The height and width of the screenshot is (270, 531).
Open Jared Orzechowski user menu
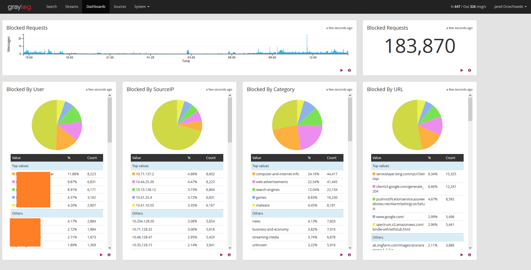pos(510,7)
